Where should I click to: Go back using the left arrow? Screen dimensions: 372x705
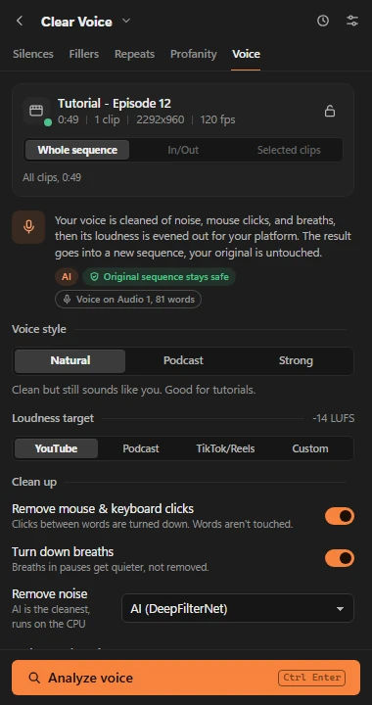pyautogui.click(x=20, y=21)
